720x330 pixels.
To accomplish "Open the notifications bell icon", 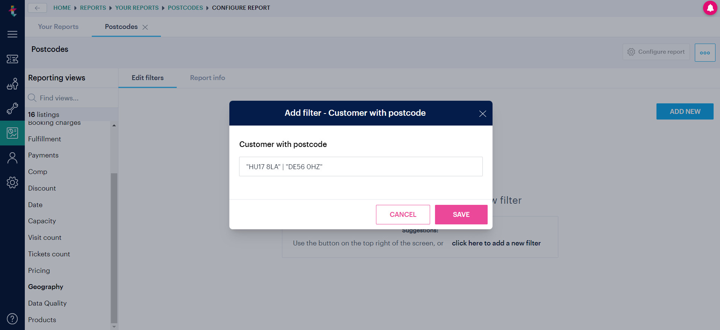I will click(710, 8).
